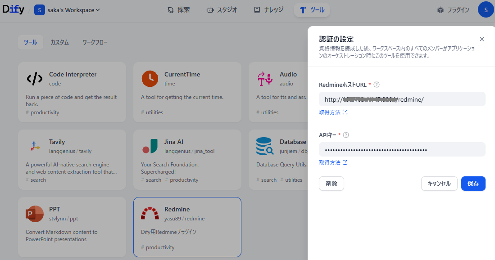Click the productivity tag on Code Interpreter card

42,112
